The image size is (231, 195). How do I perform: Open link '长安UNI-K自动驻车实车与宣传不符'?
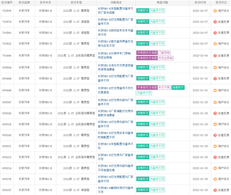pyautogui.click(x=115, y=33)
